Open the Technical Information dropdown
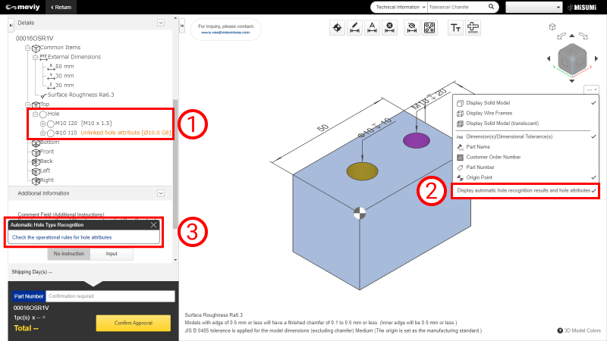This screenshot has height=341, width=607. tap(399, 7)
